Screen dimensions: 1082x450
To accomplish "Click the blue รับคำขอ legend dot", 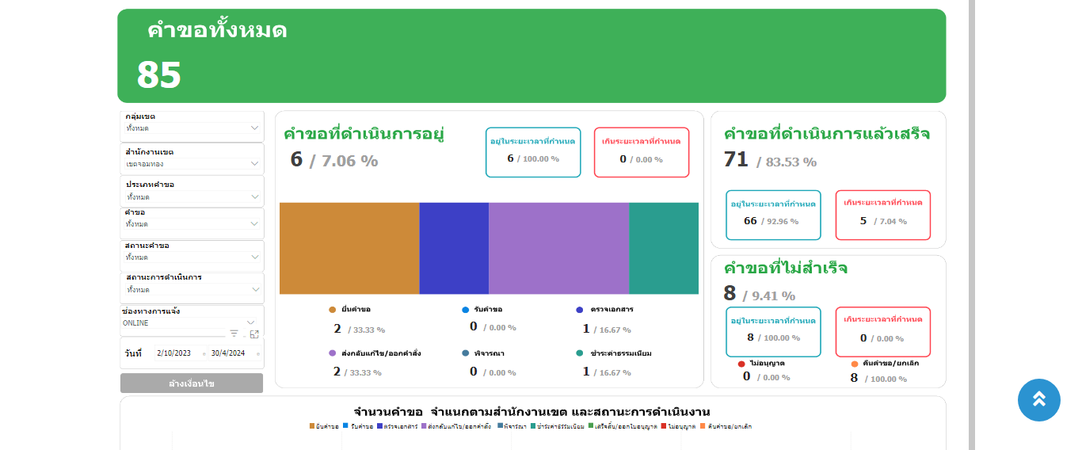I will (466, 310).
